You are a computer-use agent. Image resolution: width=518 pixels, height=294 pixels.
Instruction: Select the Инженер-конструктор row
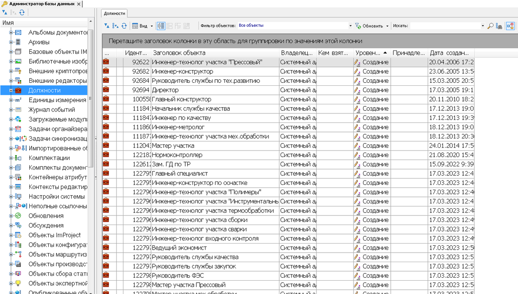[288, 72]
